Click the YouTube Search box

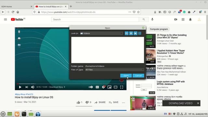[x=95, y=19]
